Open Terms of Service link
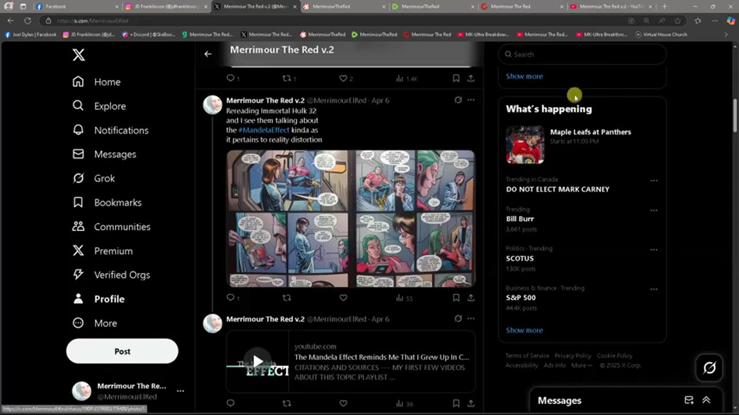This screenshot has height=415, width=739. point(527,356)
